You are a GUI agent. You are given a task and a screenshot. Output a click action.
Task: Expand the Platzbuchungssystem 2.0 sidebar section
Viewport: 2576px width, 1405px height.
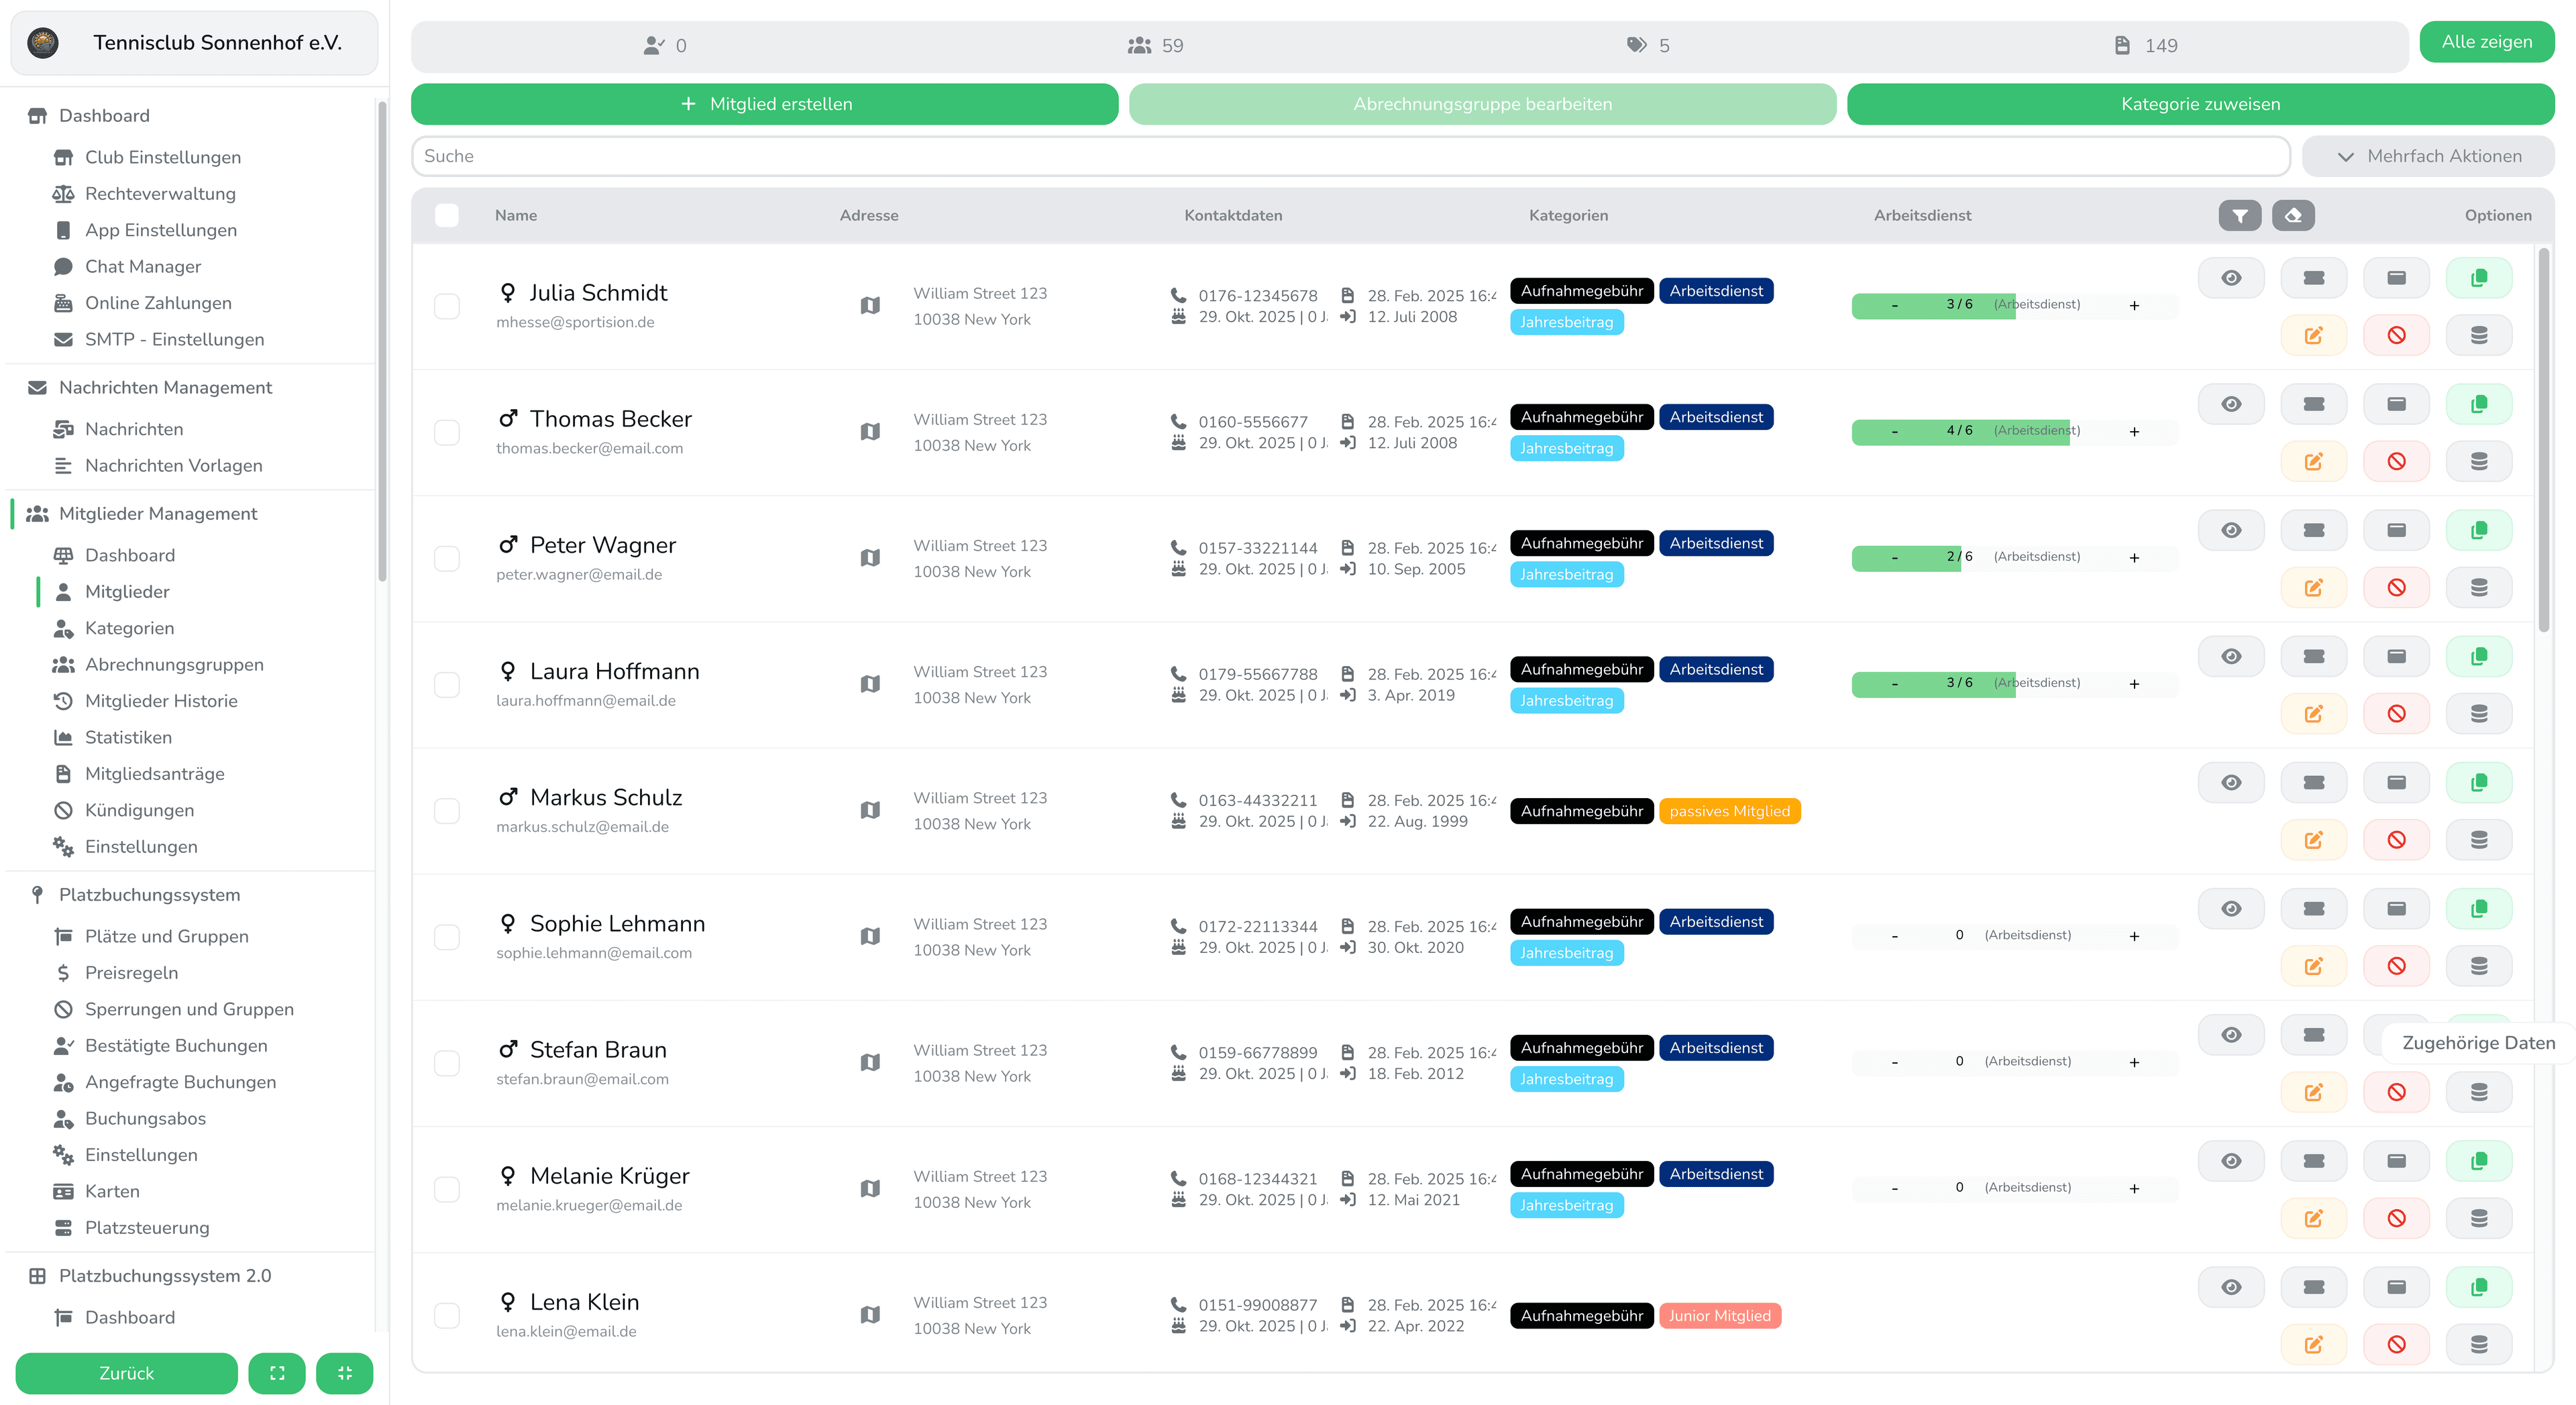tap(164, 1275)
